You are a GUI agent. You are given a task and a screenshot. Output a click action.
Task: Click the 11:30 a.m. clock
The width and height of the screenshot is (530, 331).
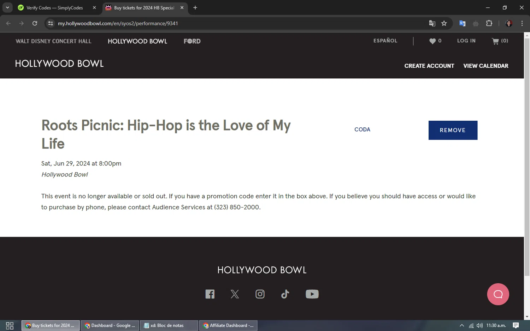coord(496,325)
